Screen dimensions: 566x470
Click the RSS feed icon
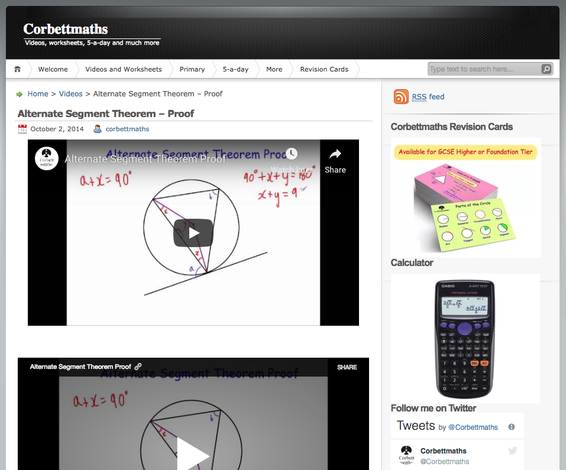click(401, 97)
